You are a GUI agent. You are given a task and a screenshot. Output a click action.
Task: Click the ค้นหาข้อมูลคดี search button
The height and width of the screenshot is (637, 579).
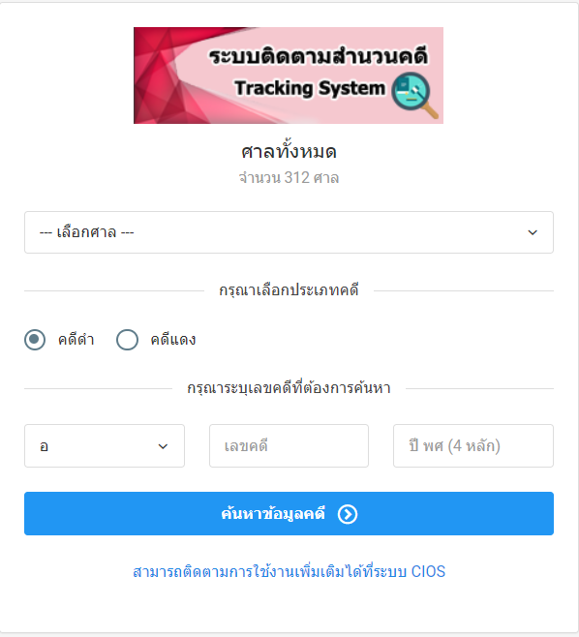(289, 513)
